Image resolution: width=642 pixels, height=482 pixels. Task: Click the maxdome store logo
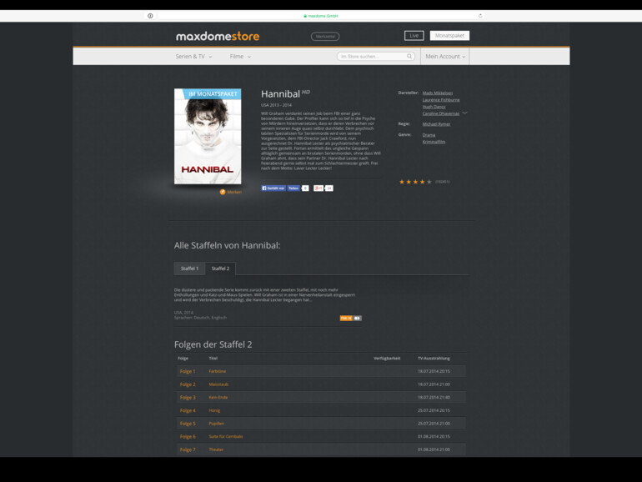pos(218,37)
